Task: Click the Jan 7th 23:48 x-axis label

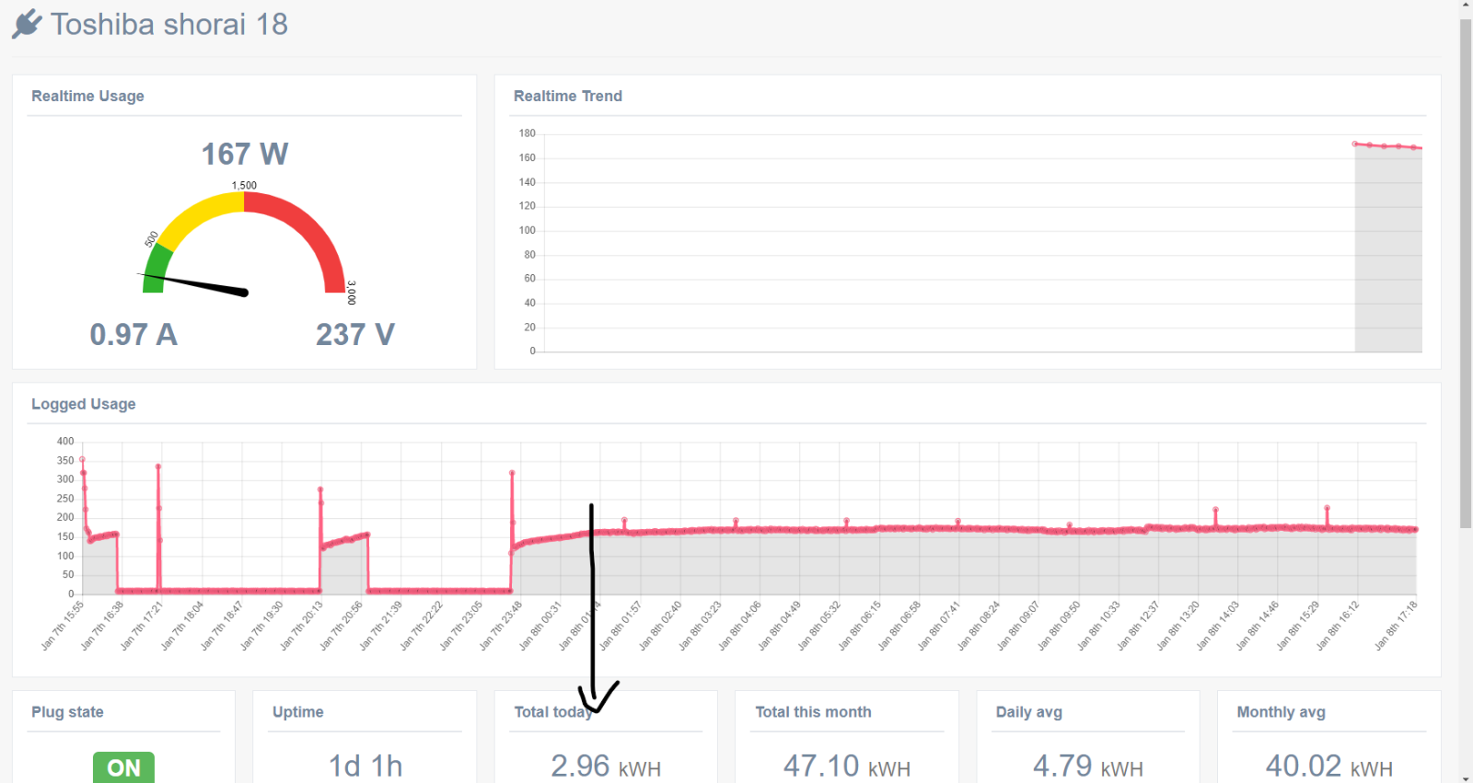Action: pos(501,625)
